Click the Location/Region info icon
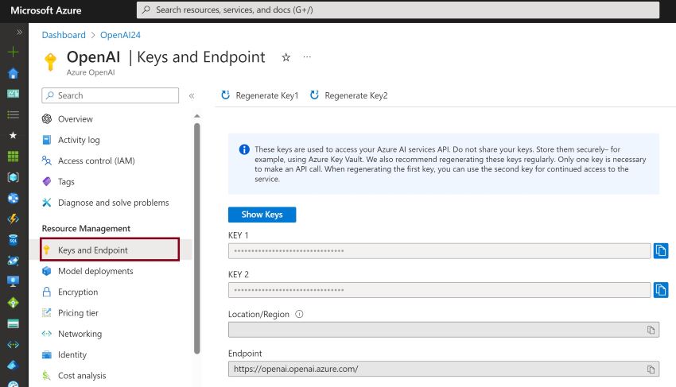 299,314
